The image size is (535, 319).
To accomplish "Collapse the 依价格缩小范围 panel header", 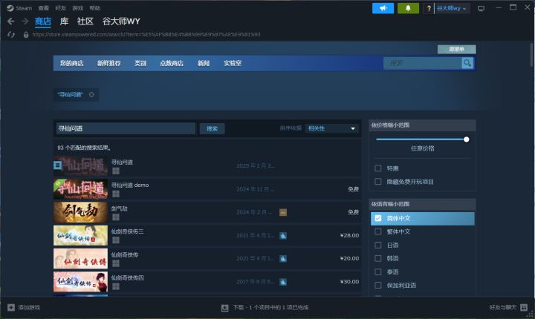I will 422,125.
